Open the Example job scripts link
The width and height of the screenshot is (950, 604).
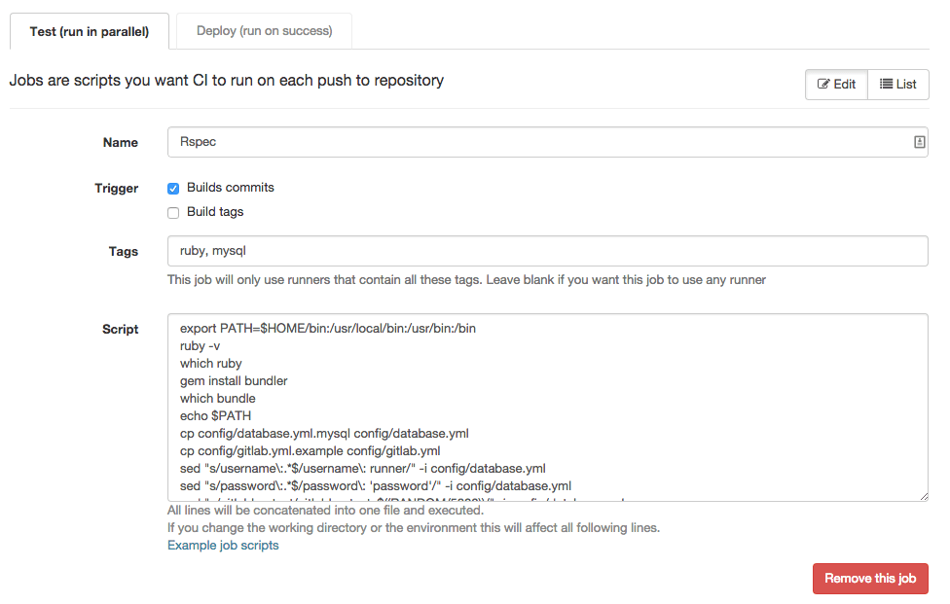click(223, 546)
